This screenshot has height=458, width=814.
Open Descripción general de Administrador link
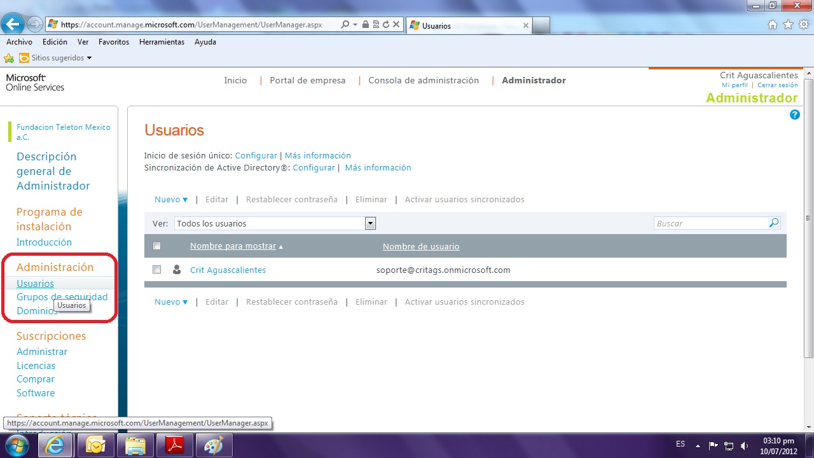click(x=53, y=171)
